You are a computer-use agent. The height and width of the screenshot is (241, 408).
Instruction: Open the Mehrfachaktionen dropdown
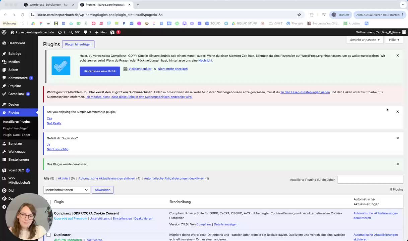(x=67, y=190)
